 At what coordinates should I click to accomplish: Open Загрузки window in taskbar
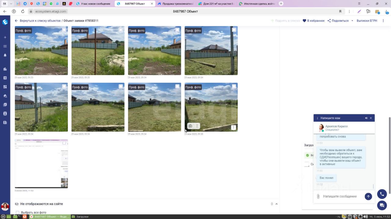point(80,217)
